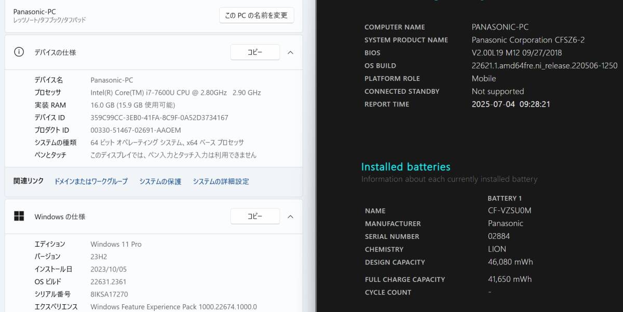
Task: Open the システムの保護 link
Action: tap(160, 181)
